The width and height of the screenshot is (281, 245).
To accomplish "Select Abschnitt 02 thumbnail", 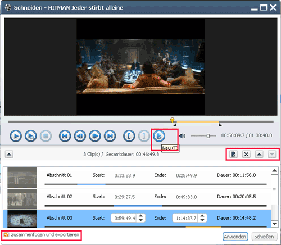I will [22, 199].
